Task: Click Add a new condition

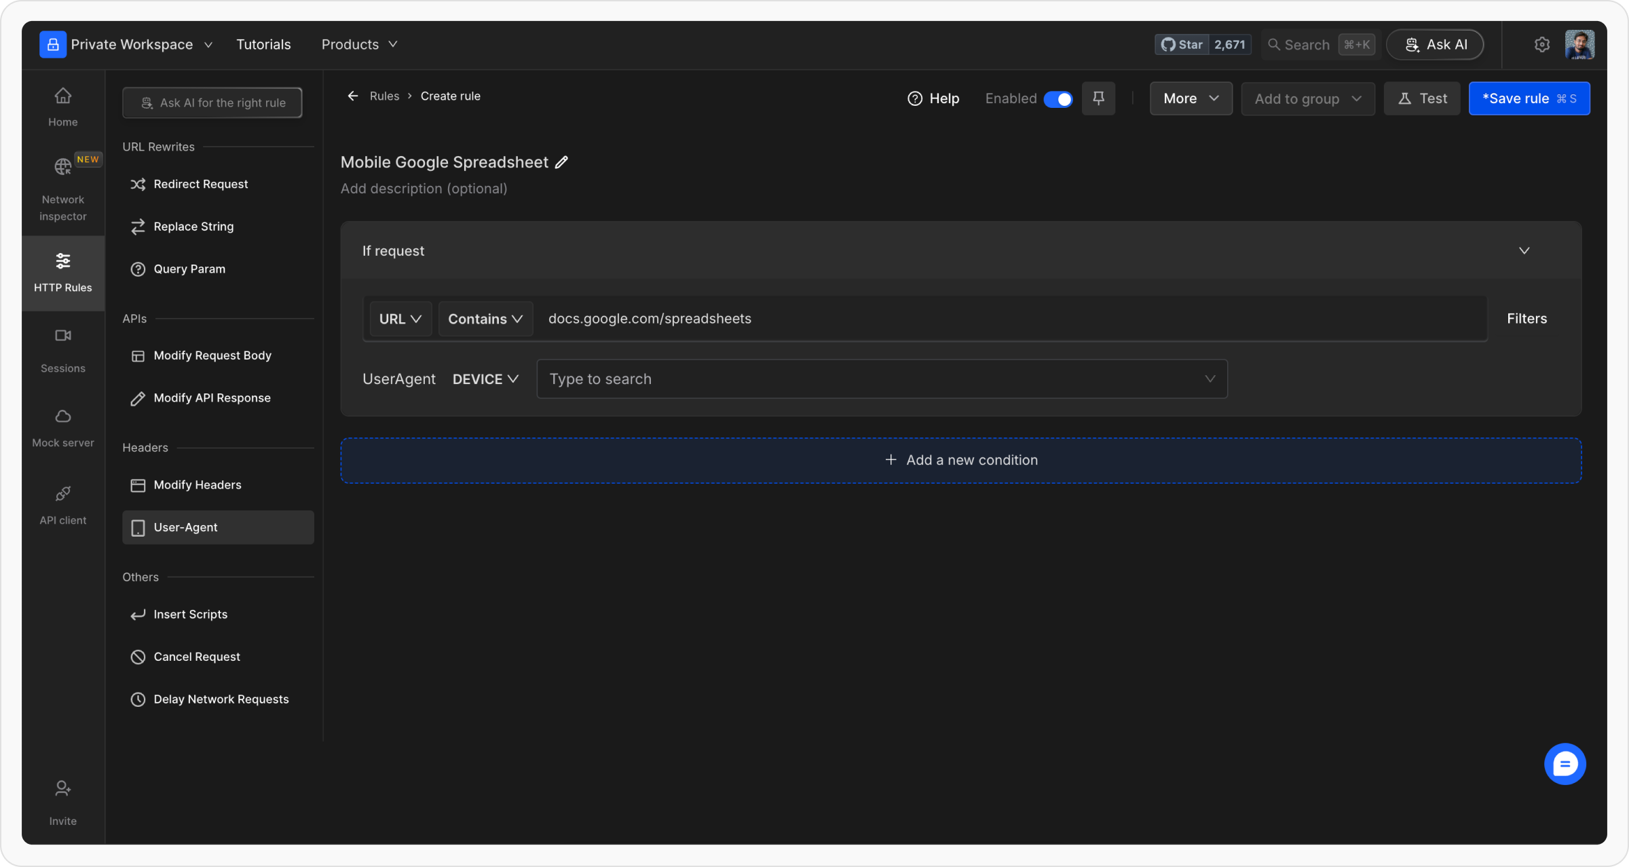Action: [961, 460]
